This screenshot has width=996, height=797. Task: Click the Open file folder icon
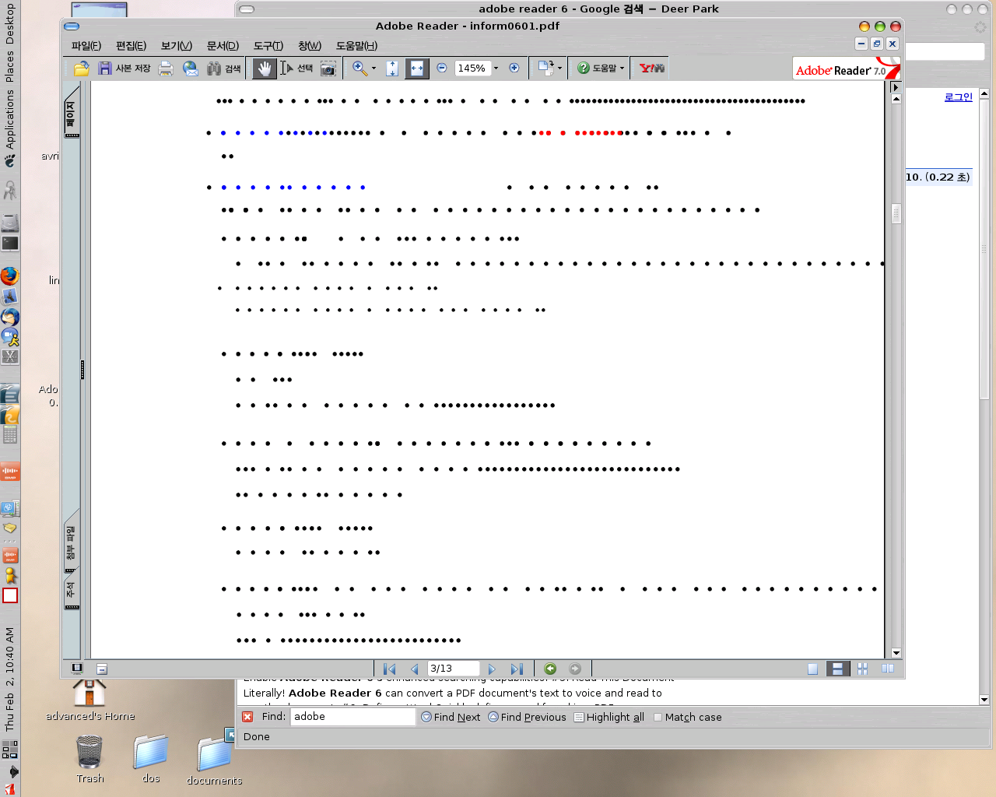(x=81, y=68)
